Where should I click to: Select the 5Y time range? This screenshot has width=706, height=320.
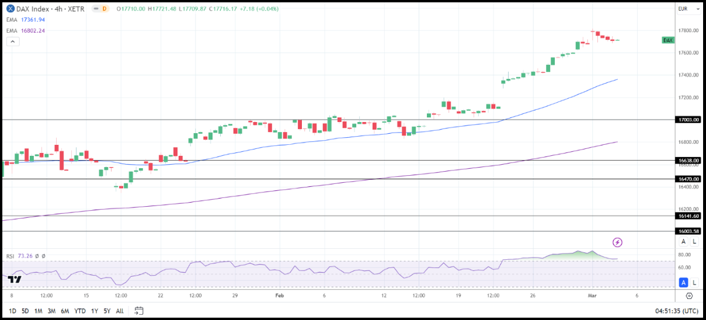(x=107, y=311)
